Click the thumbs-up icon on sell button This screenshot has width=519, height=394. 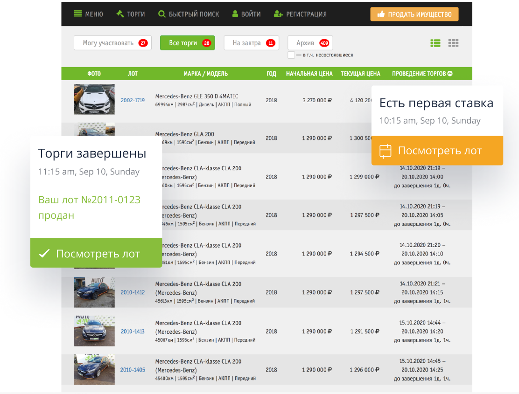(381, 14)
